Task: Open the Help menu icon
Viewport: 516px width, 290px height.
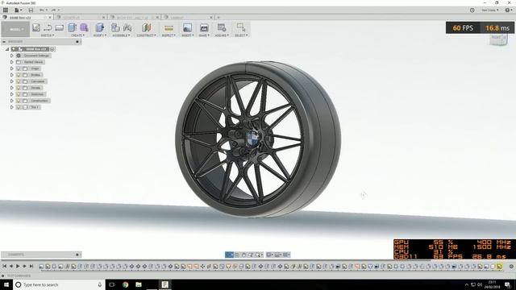Action: pyautogui.click(x=508, y=10)
